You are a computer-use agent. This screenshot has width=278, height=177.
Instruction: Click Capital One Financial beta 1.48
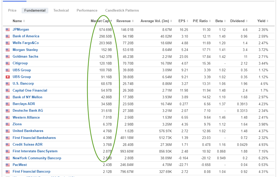pyautogui.click(x=222, y=90)
